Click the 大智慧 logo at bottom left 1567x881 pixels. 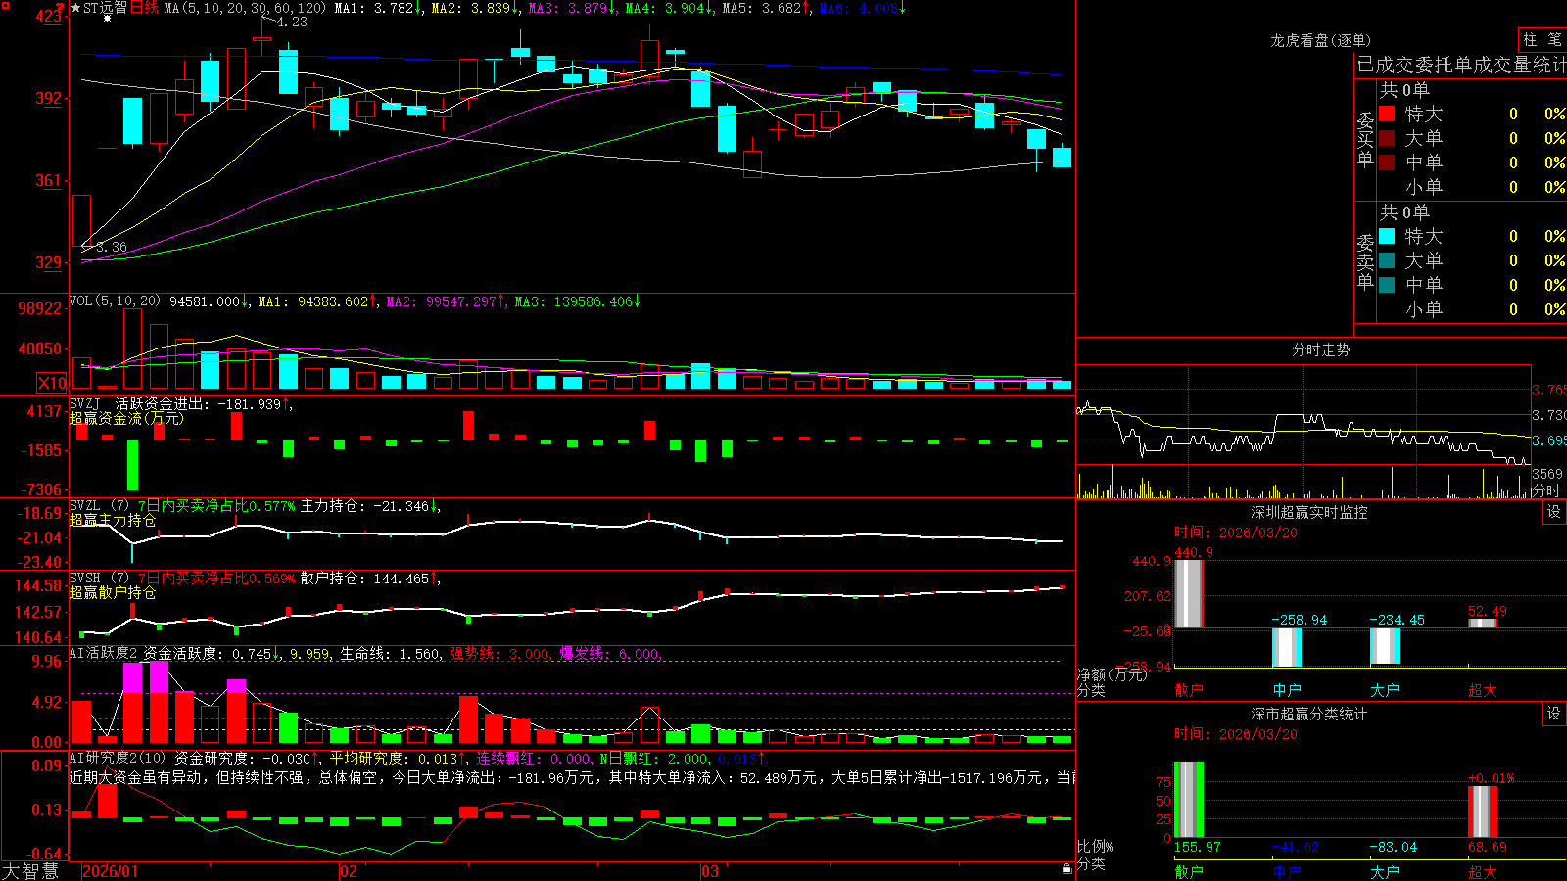[30, 871]
